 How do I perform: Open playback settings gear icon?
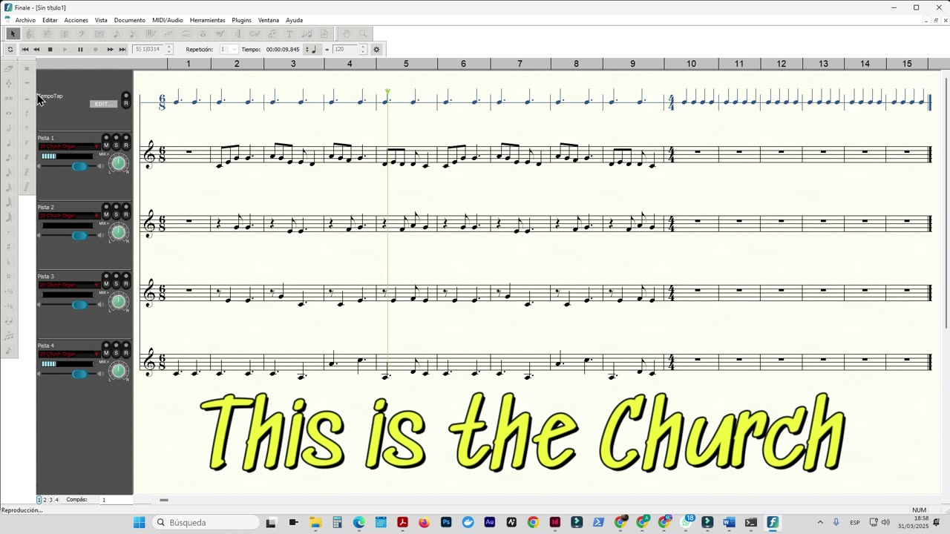376,50
